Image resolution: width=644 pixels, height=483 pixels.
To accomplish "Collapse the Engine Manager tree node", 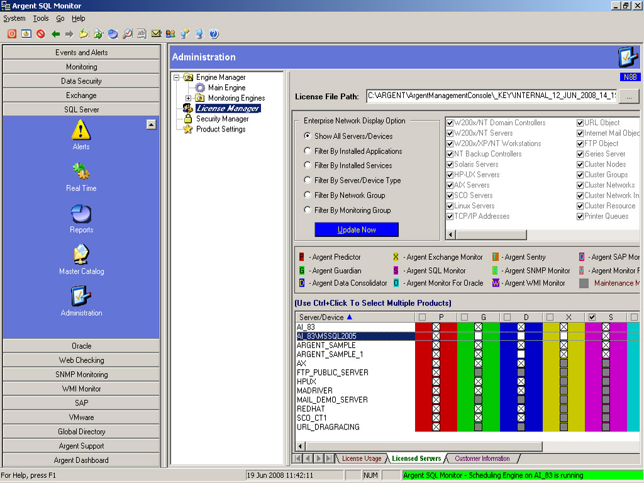I will [x=176, y=77].
